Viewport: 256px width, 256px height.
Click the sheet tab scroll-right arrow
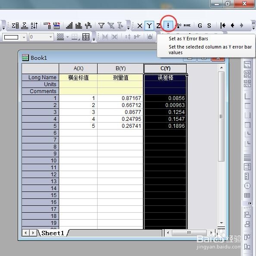[33, 233]
